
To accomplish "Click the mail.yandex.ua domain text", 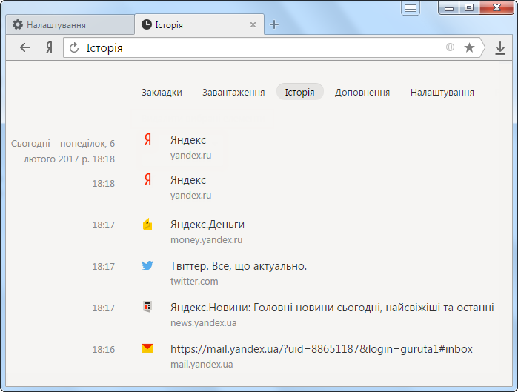I will 202,365.
